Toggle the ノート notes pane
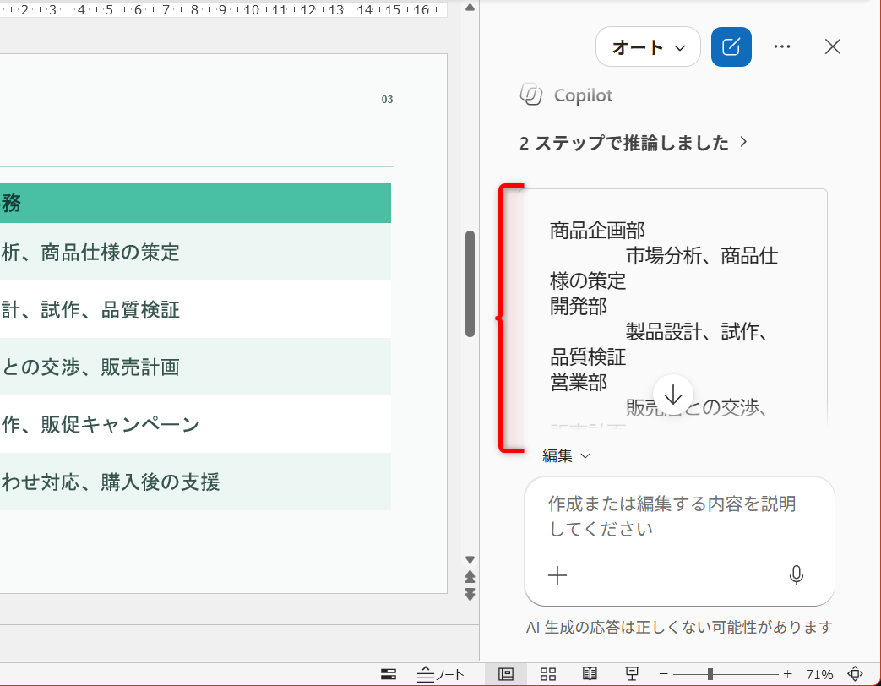Image resolution: width=881 pixels, height=686 pixels. [441, 674]
